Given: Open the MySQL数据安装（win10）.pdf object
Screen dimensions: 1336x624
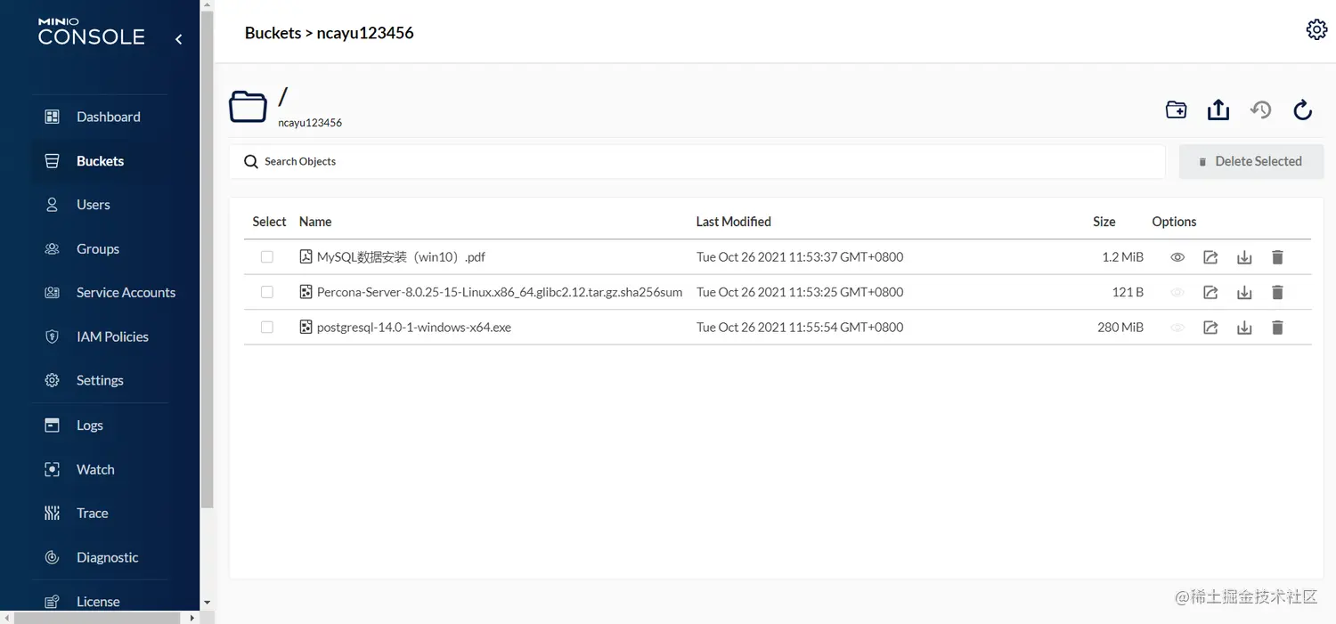Looking at the screenshot, I should (401, 256).
